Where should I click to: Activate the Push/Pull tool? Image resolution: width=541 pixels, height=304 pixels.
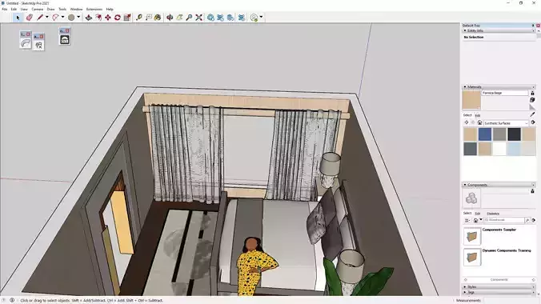pyautogui.click(x=89, y=18)
